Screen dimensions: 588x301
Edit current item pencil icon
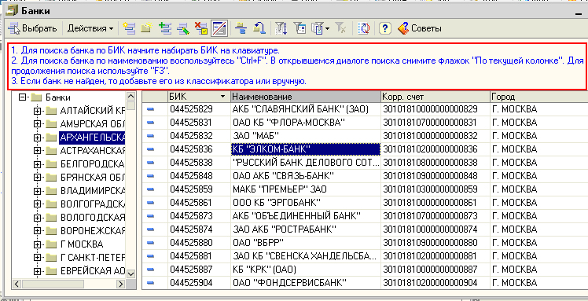click(183, 28)
